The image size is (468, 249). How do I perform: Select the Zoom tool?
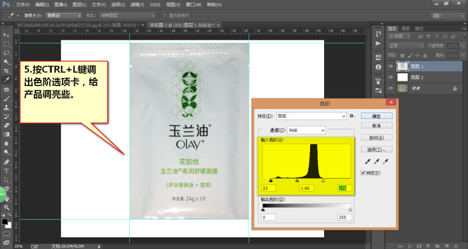coord(6,207)
